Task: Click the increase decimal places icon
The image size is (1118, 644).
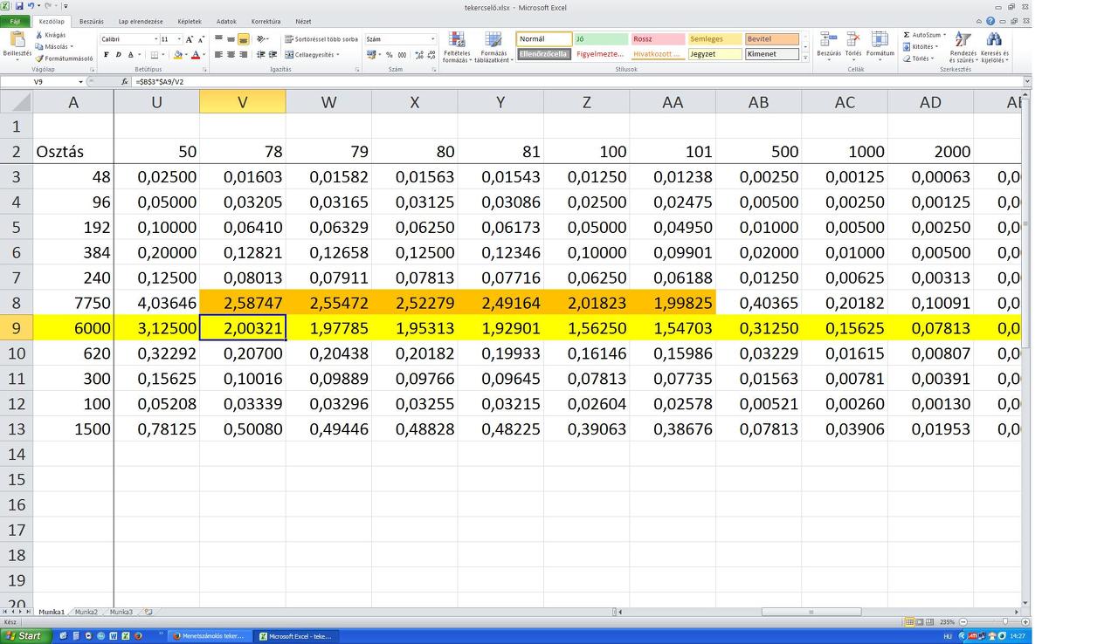Action: pos(419,54)
